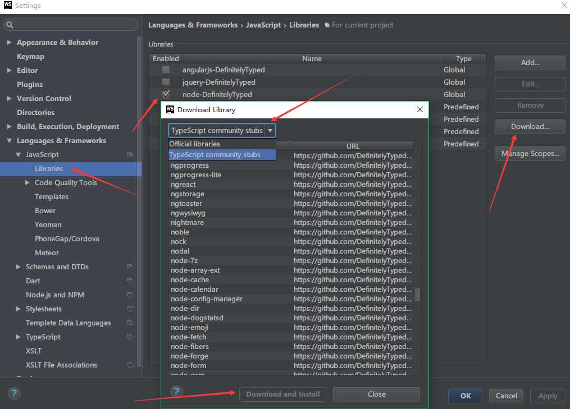Screen dimensions: 570x409
Task: Expand Code Quality Tools node
Action: tap(27, 183)
